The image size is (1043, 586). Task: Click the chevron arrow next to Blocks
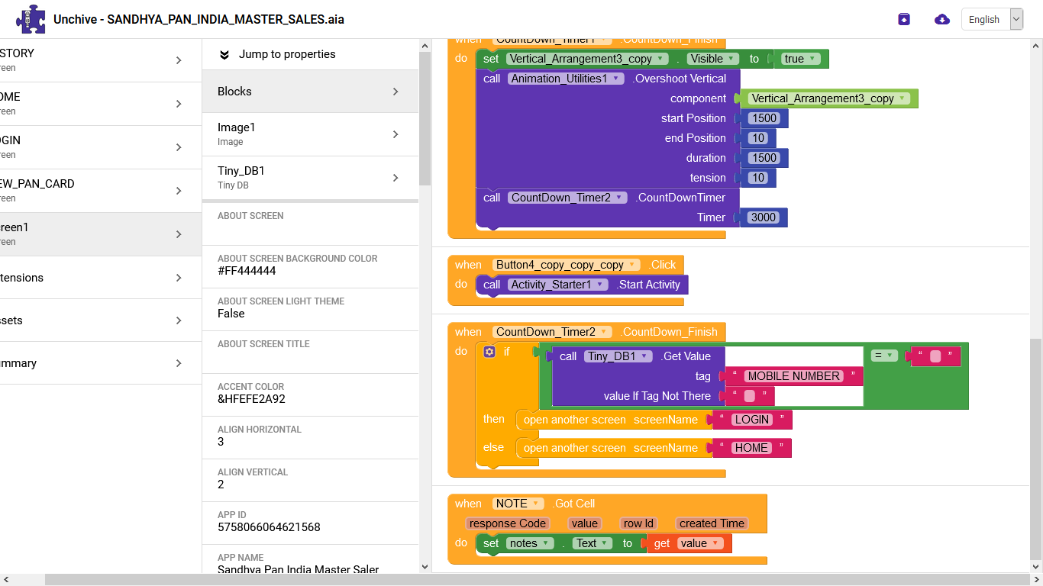(x=396, y=92)
